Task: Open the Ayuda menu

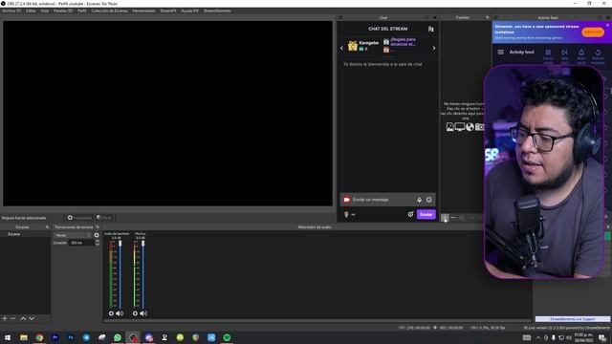Action: (189, 11)
